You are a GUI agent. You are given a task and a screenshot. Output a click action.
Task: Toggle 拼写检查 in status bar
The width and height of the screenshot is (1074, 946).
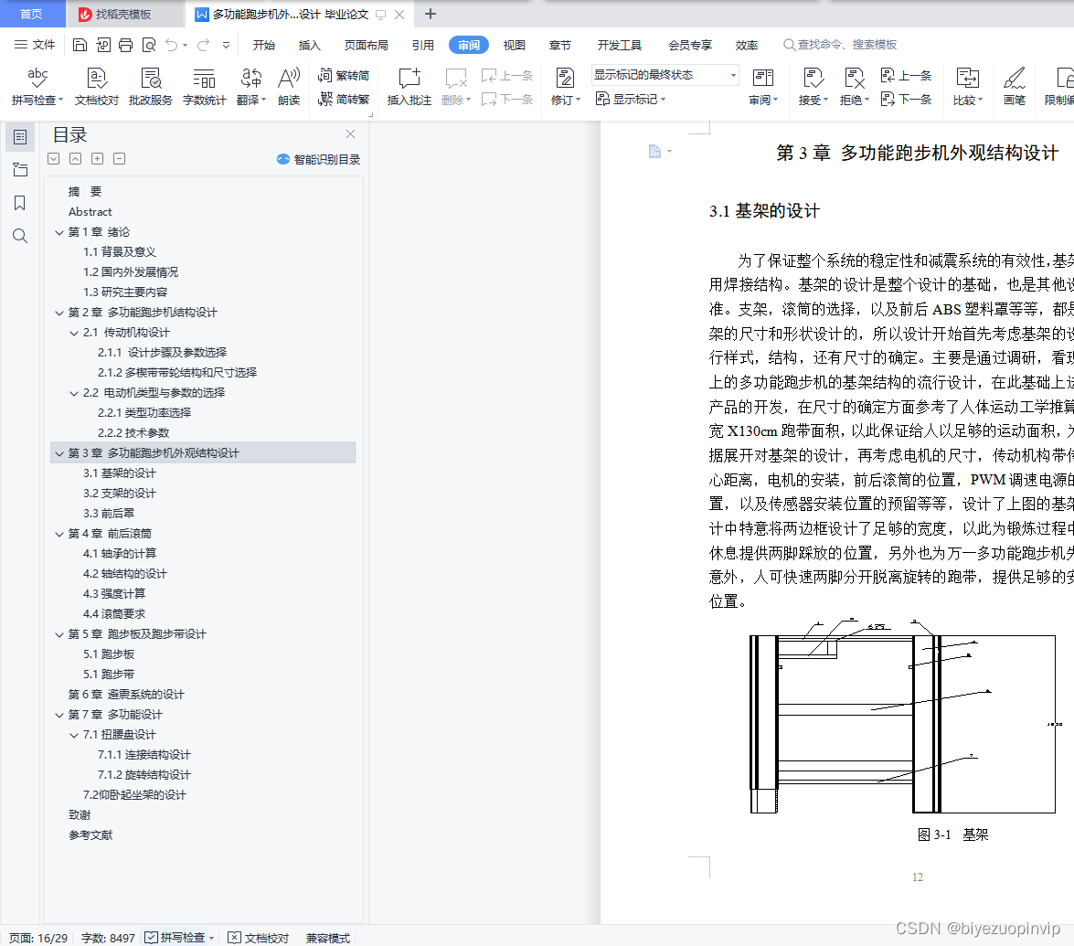(x=179, y=938)
